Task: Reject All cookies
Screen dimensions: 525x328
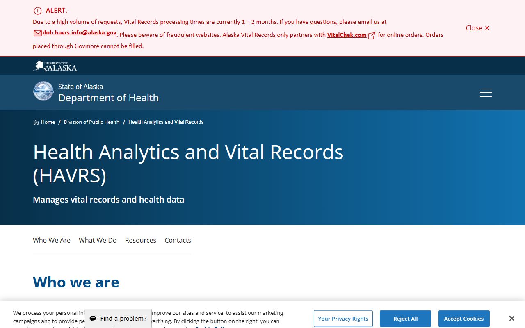Action: click(405, 319)
